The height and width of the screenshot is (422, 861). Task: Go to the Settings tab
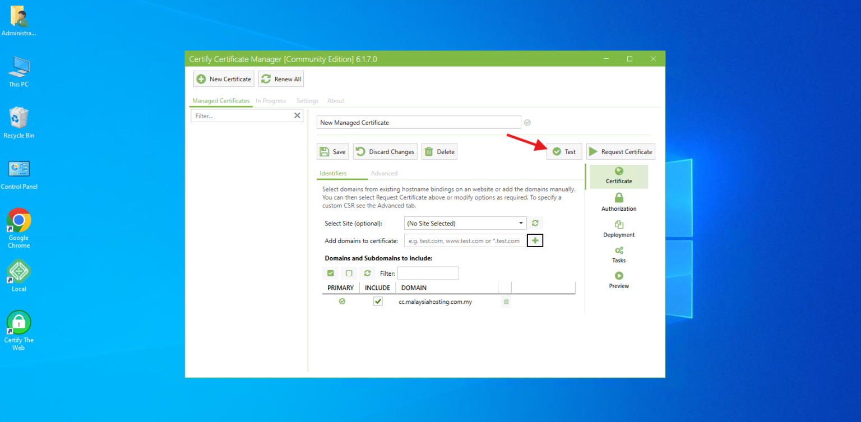pos(307,100)
